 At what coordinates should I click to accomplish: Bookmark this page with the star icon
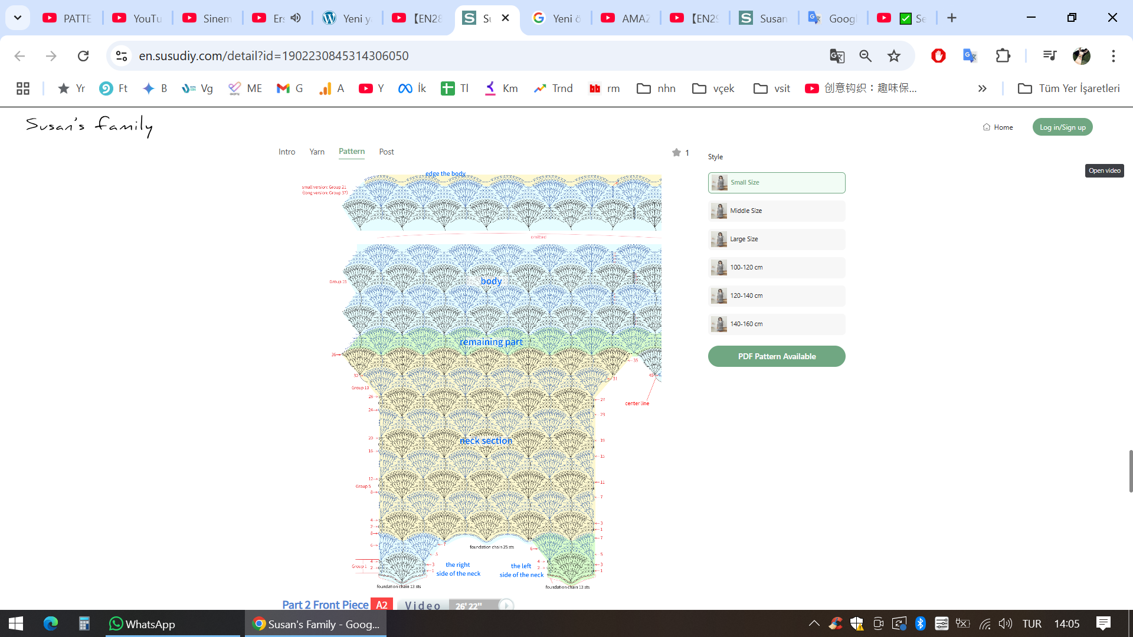point(894,56)
